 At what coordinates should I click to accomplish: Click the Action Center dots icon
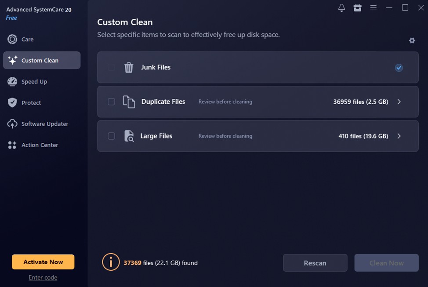pos(12,145)
